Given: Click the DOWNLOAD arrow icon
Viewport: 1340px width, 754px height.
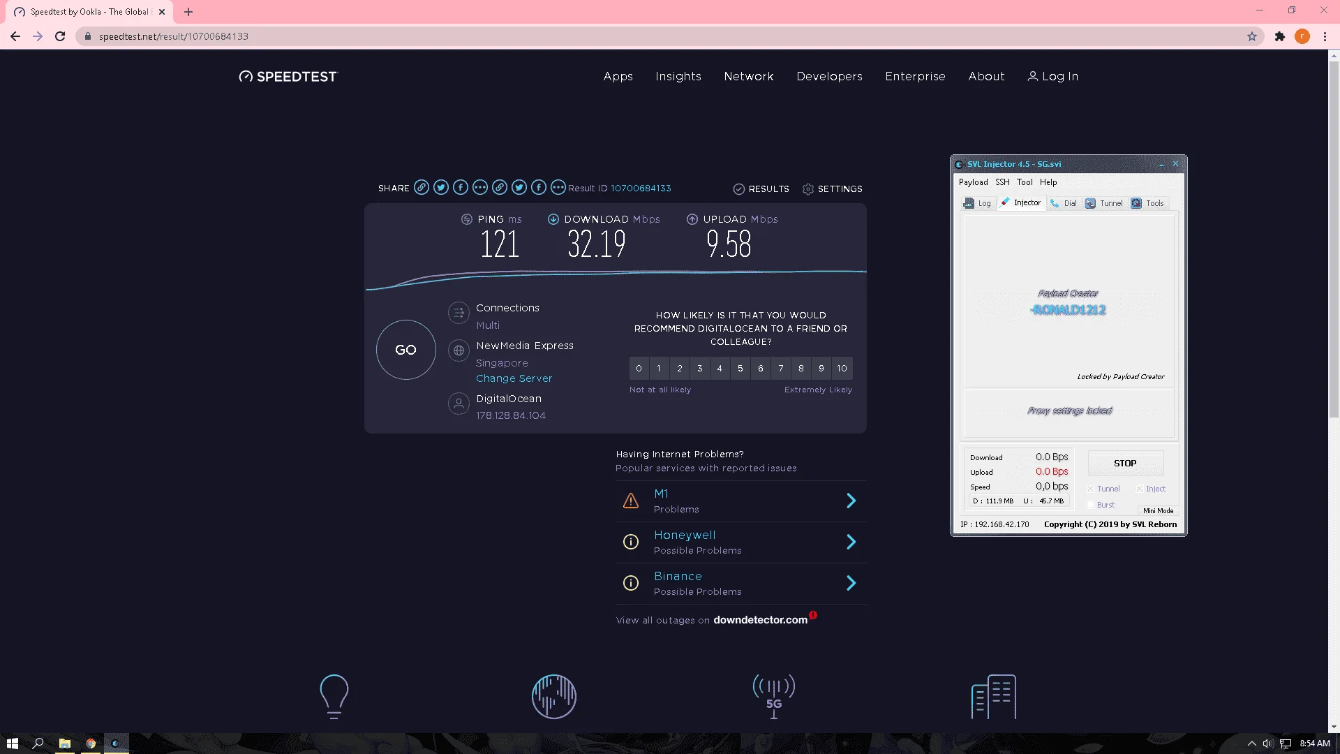Looking at the screenshot, I should [553, 219].
